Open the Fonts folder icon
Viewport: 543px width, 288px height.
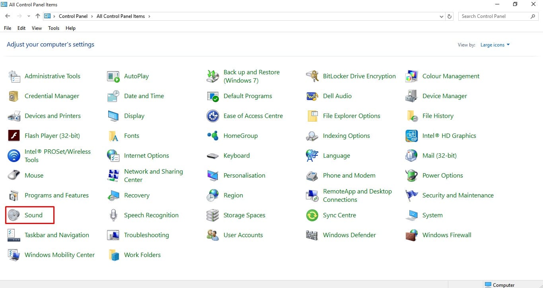(113, 136)
